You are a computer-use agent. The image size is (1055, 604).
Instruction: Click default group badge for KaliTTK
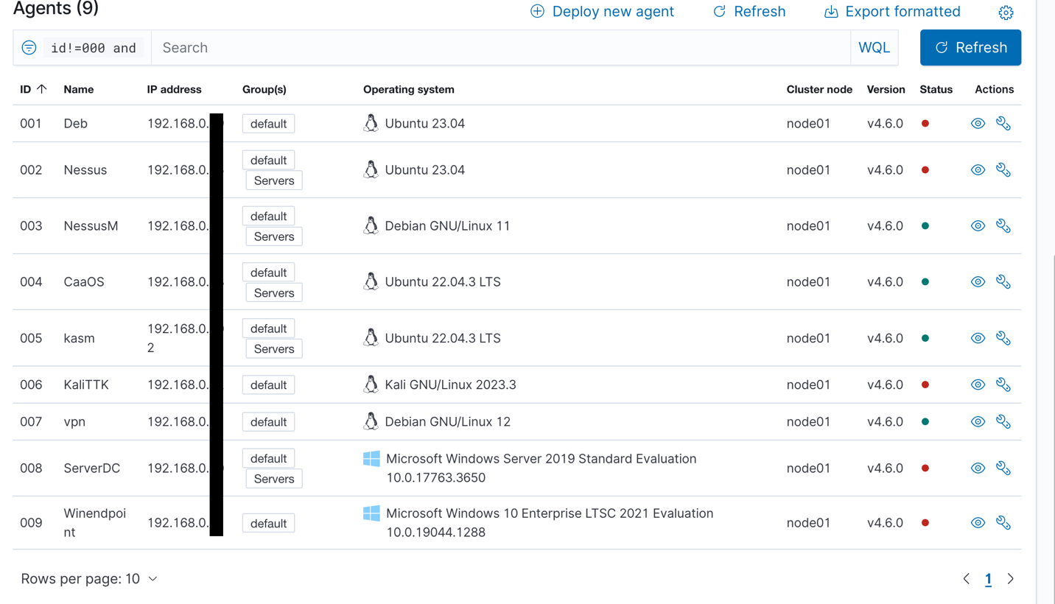click(x=269, y=385)
